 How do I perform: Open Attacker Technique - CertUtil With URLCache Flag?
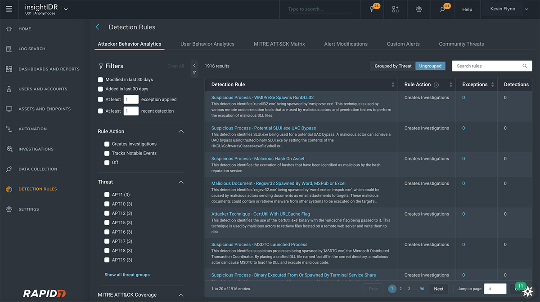261,214
